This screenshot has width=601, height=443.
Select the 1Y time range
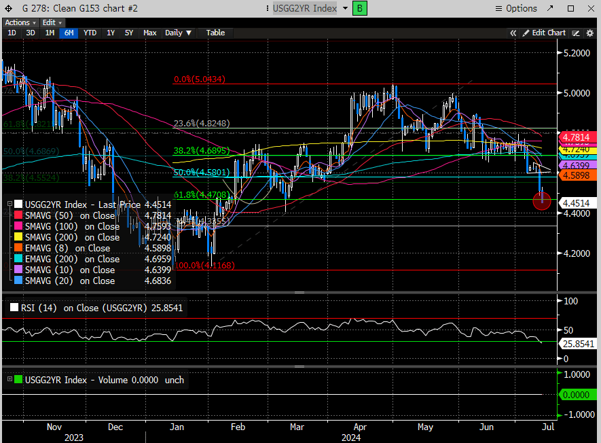point(111,33)
